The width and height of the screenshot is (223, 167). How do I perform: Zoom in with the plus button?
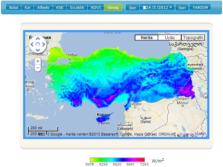tap(38, 61)
